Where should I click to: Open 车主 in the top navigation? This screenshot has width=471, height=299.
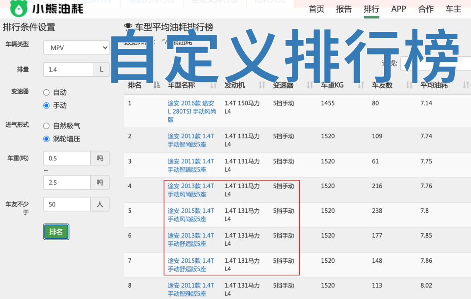point(453,9)
